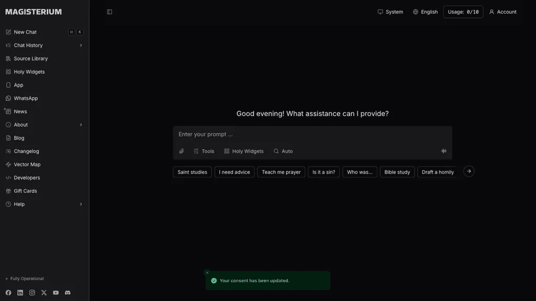Click the voice input waveform icon

click(444, 151)
